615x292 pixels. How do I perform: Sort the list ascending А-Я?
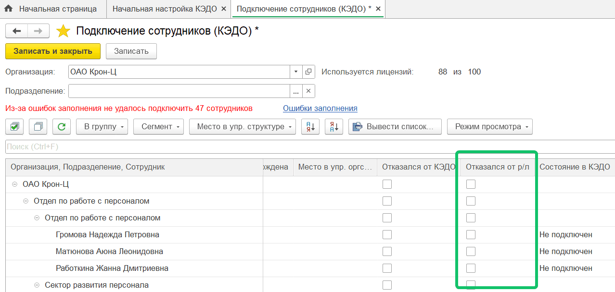click(310, 127)
